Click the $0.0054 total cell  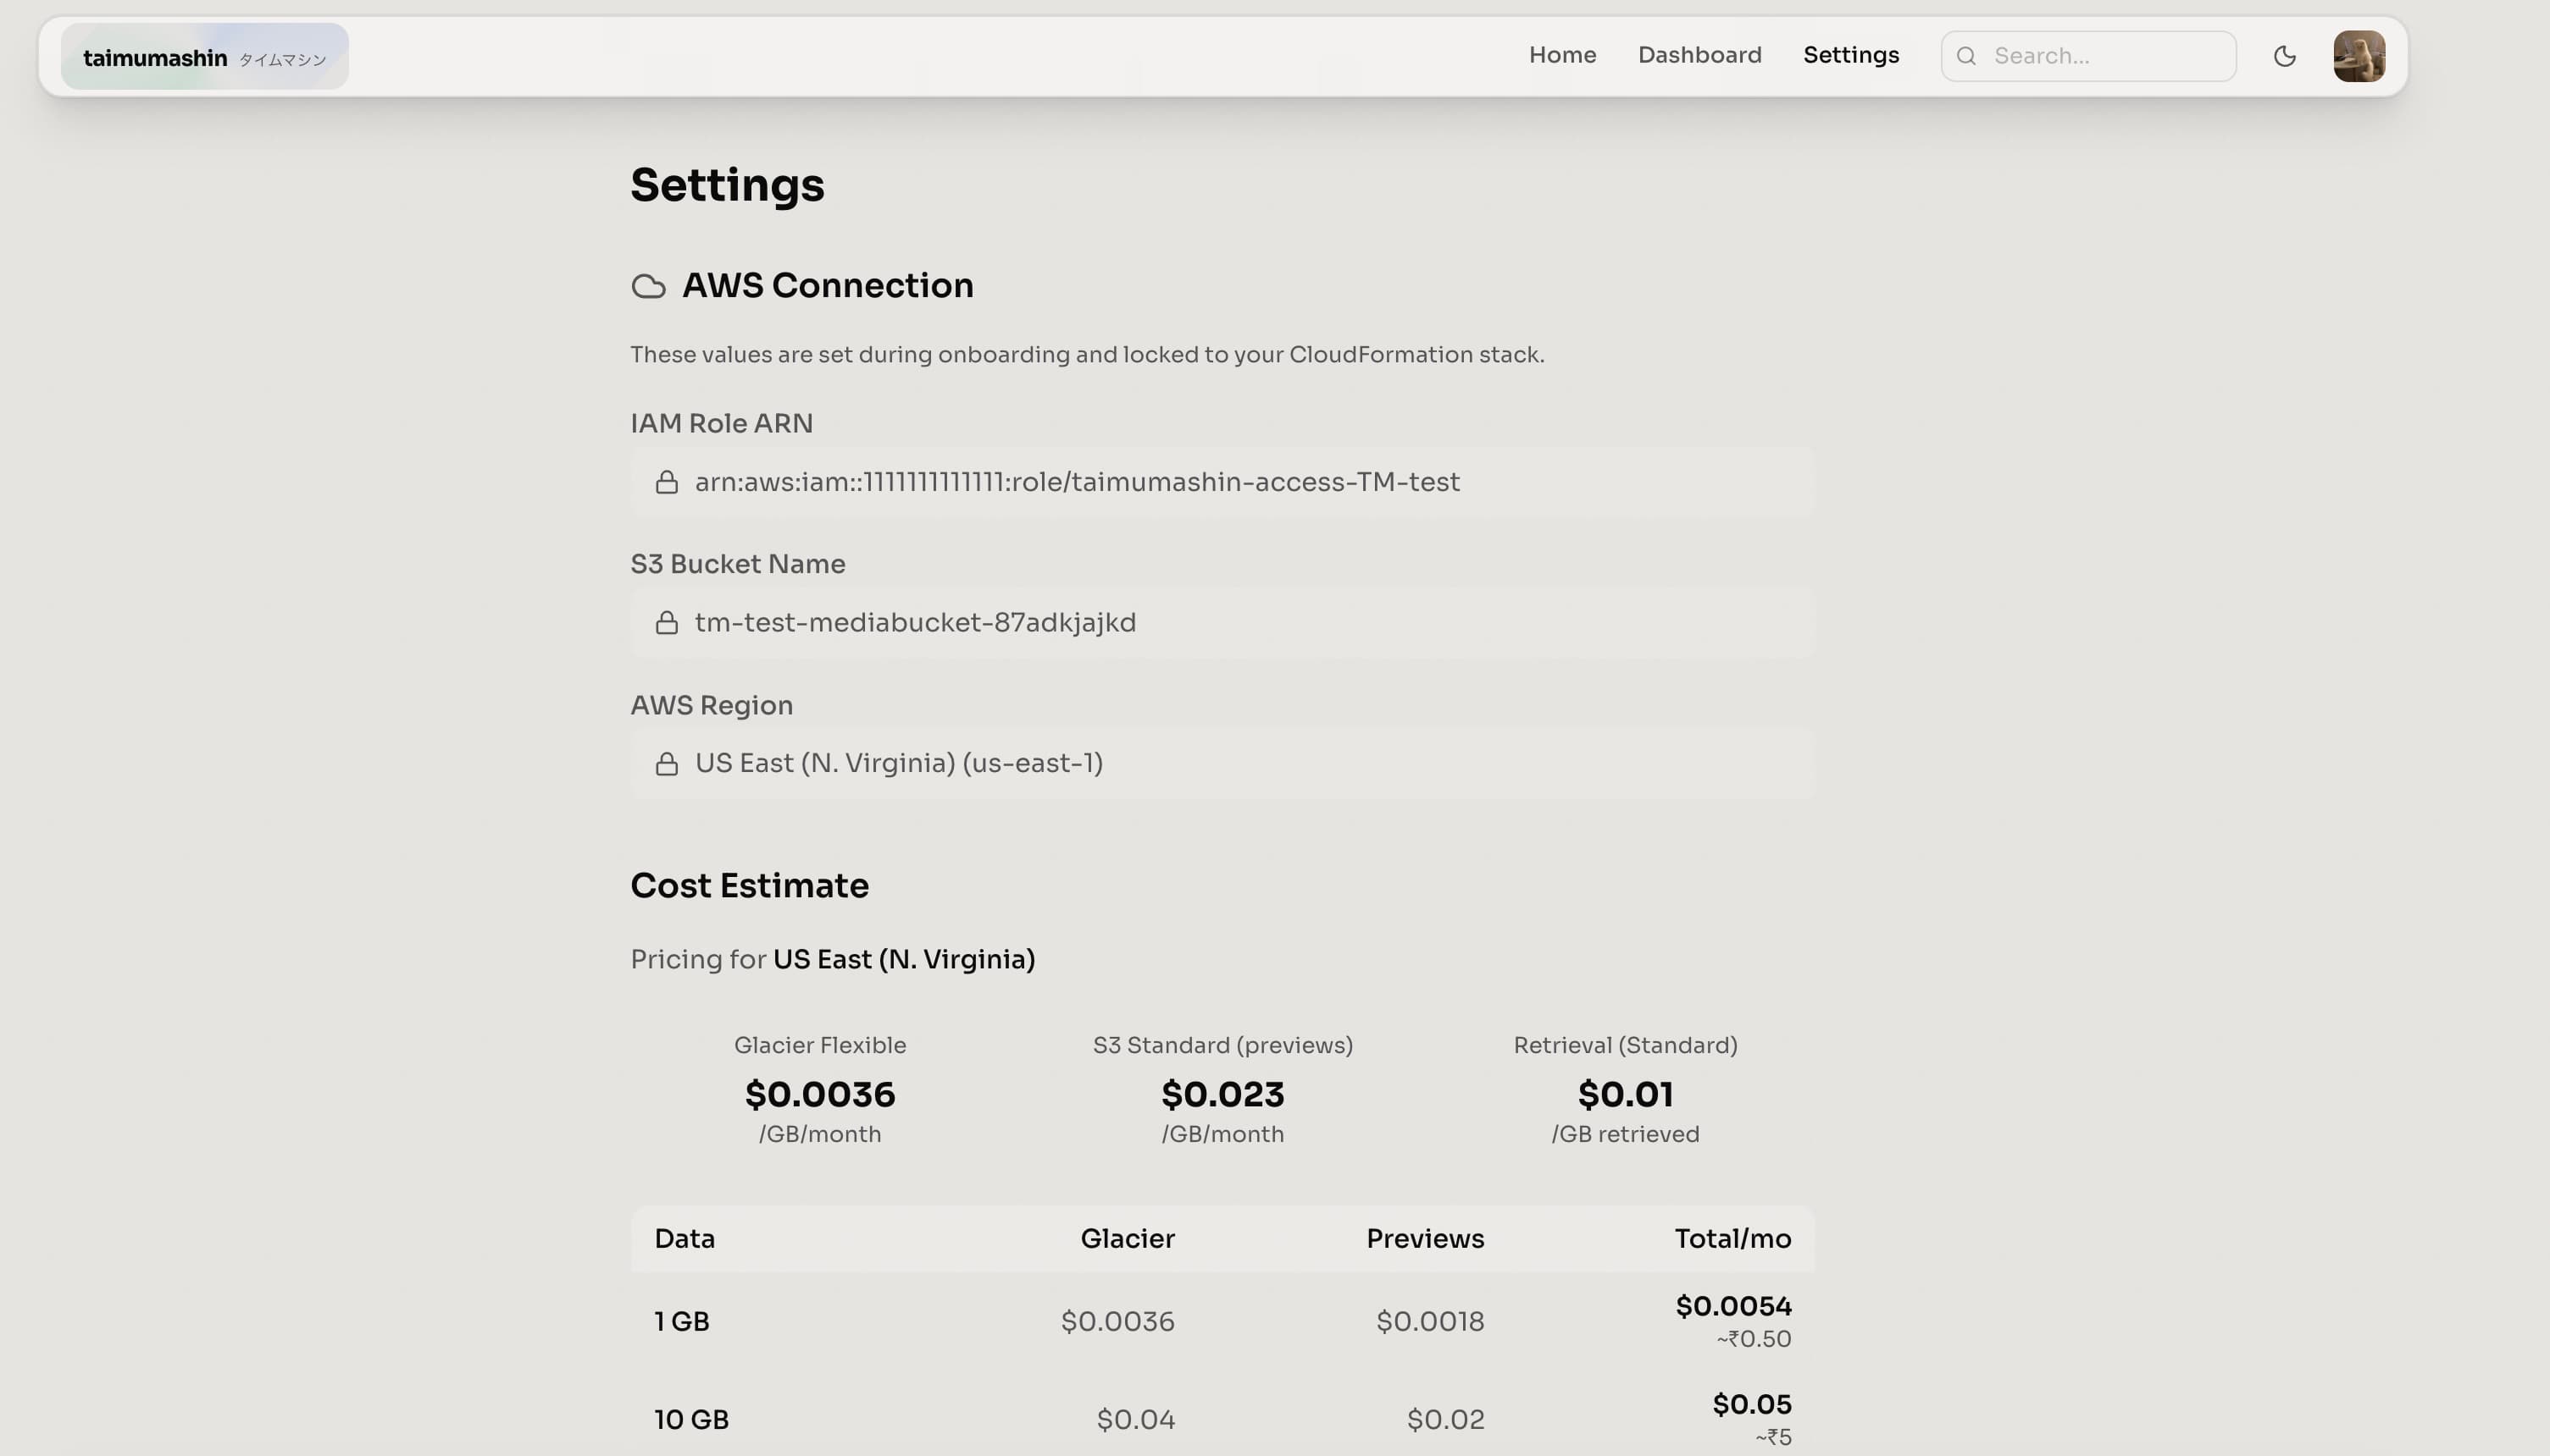(1733, 1306)
